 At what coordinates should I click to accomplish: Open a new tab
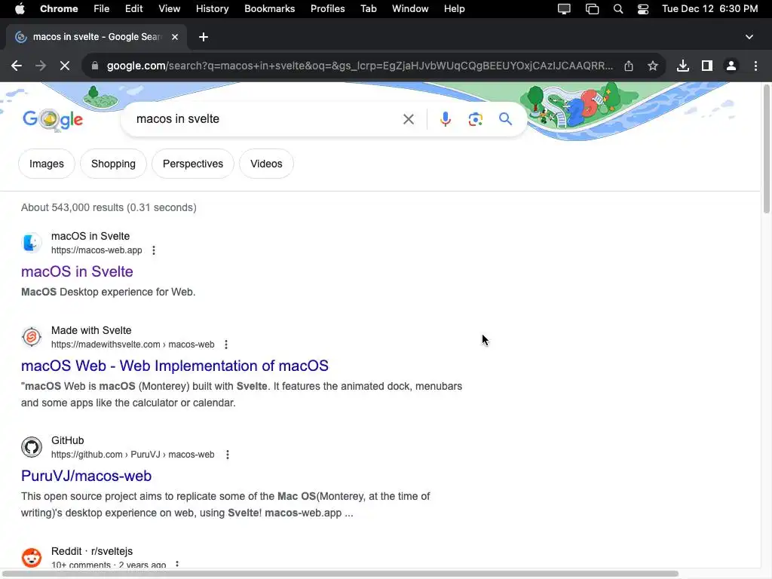click(204, 37)
